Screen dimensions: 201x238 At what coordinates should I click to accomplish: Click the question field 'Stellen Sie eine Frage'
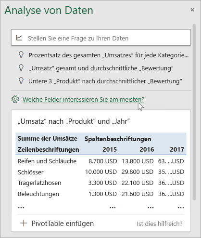point(101,38)
